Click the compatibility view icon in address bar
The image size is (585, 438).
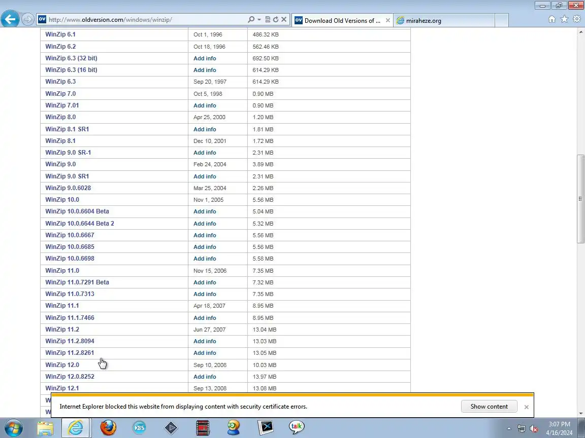[268, 19]
